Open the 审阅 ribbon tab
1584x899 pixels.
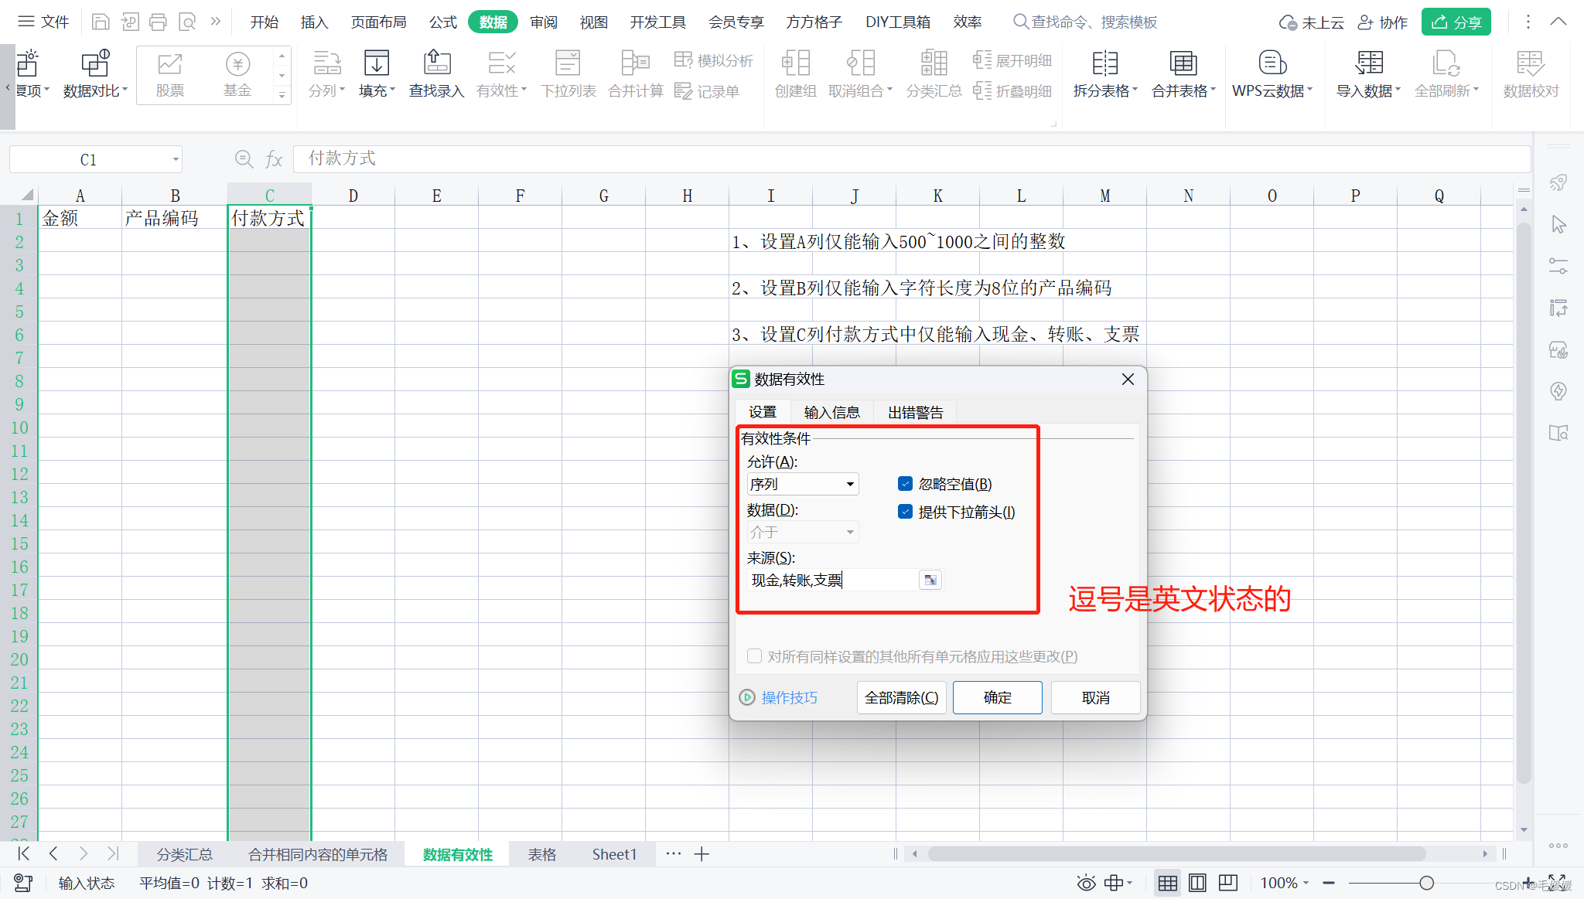click(544, 22)
